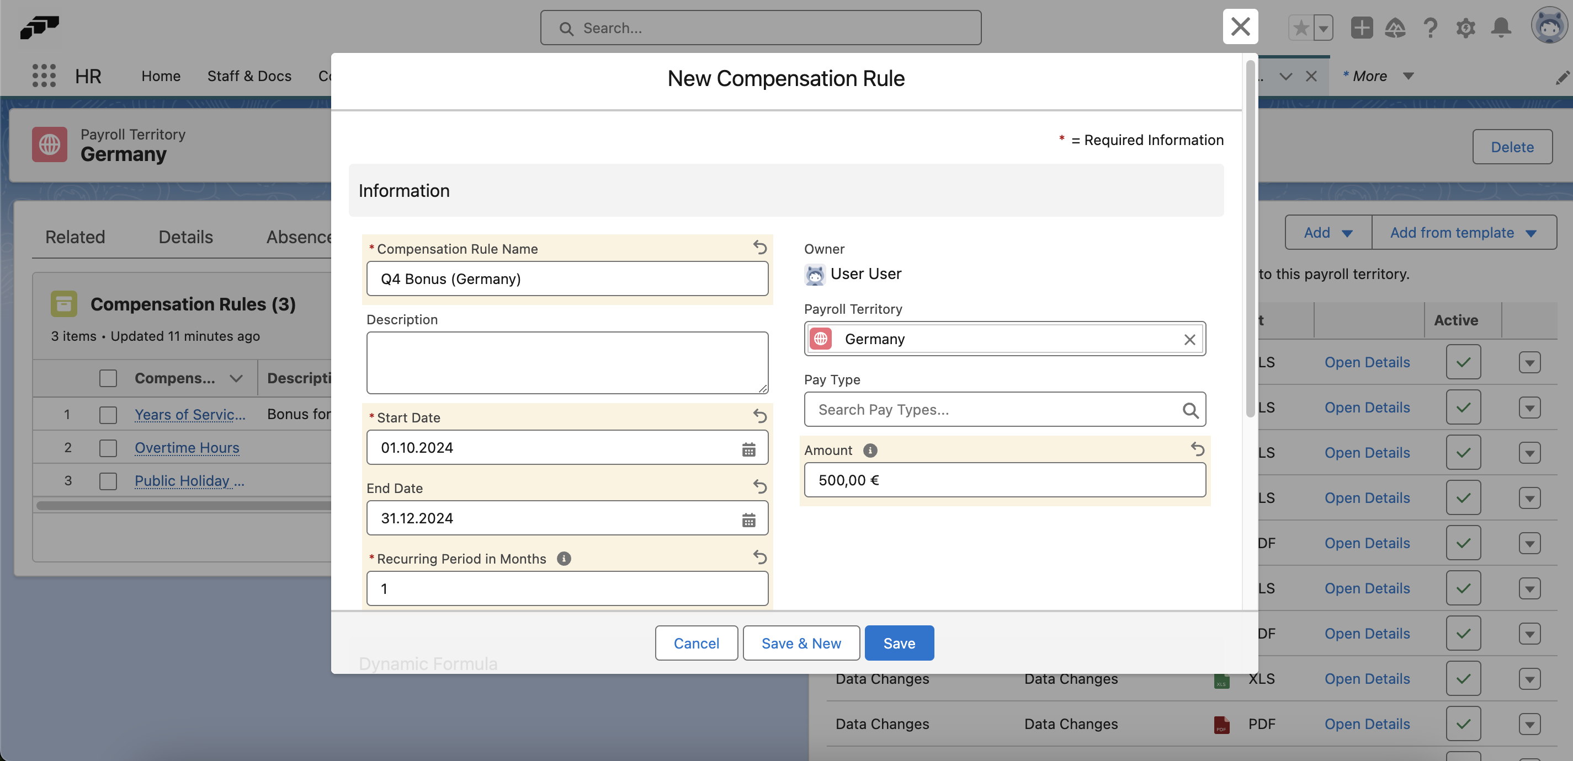Check the Overtime Hours row checkbox
This screenshot has width=1573, height=761.
click(108, 447)
